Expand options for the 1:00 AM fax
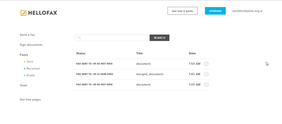 point(206,85)
